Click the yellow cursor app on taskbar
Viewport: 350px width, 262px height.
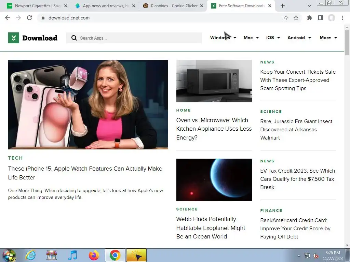click(x=136, y=255)
